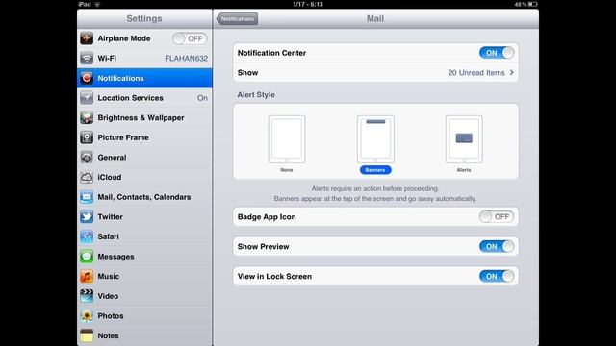Tap the Twitter bird icon
616x346 pixels.
pos(87,216)
